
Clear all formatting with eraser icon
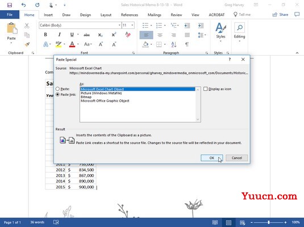(x=128, y=35)
